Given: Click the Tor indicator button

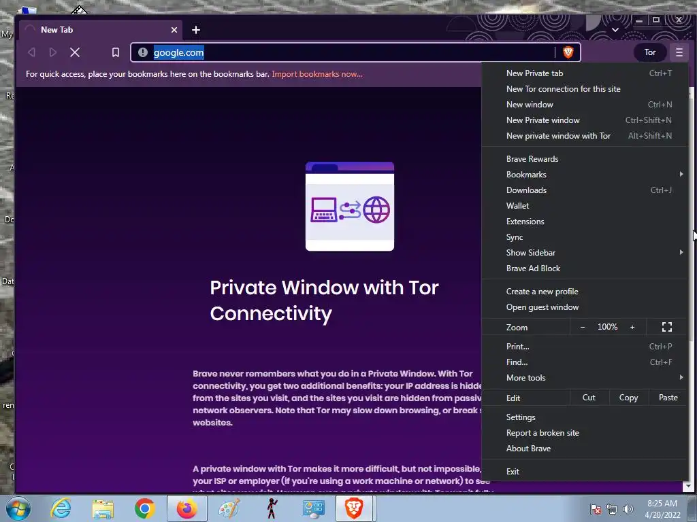Looking at the screenshot, I should 650,52.
